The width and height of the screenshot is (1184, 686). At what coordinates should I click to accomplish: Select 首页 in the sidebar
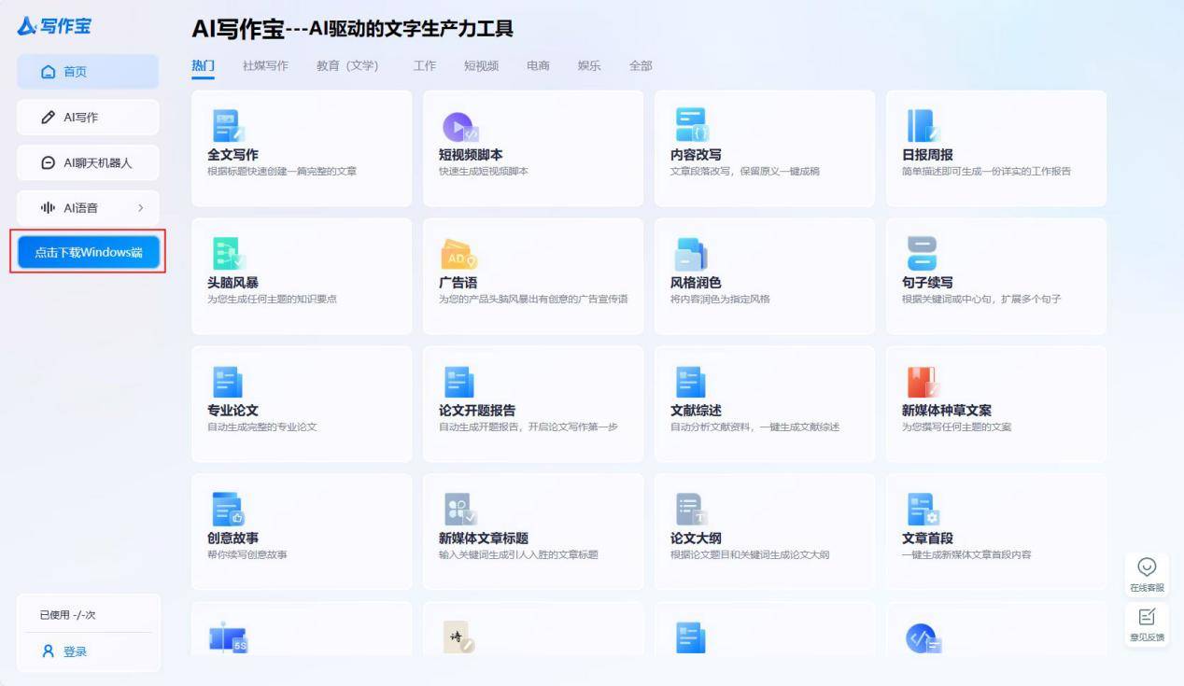point(88,71)
